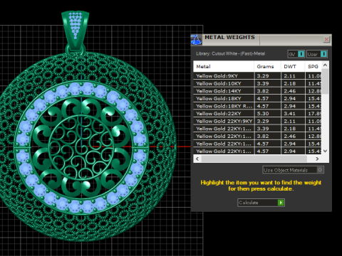Select the central scroll filigree of the pendant
342x256 pixels.
(x=81, y=147)
